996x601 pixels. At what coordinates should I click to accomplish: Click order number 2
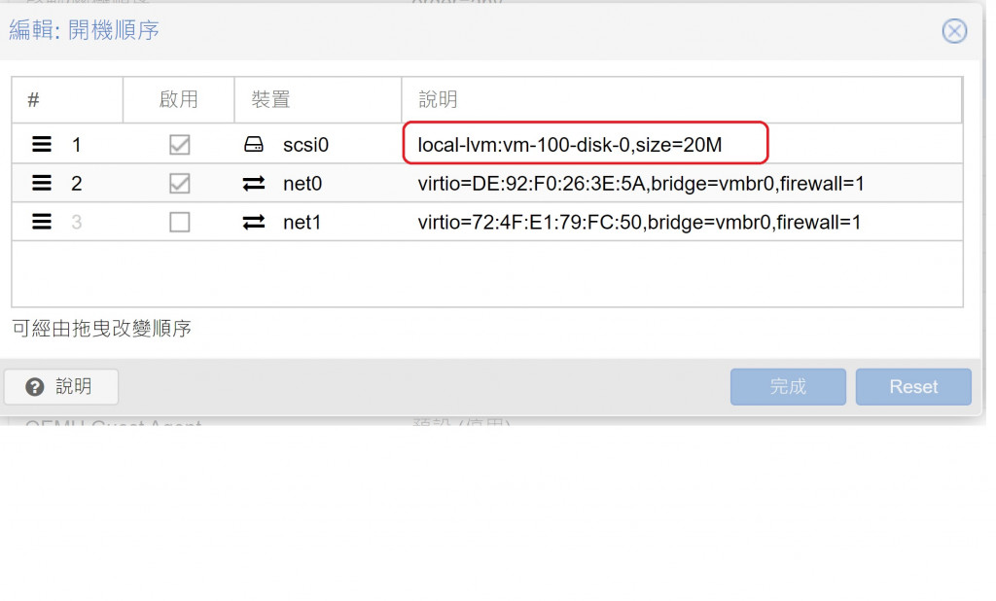click(x=77, y=184)
